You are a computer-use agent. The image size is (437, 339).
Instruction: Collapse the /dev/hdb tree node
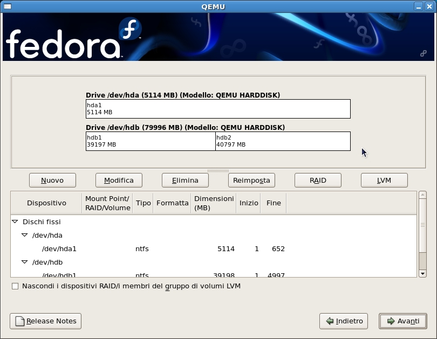coord(24,262)
